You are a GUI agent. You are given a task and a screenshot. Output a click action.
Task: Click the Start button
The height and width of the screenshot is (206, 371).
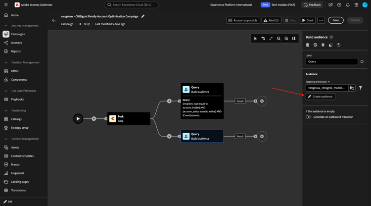pyautogui.click(x=308, y=20)
